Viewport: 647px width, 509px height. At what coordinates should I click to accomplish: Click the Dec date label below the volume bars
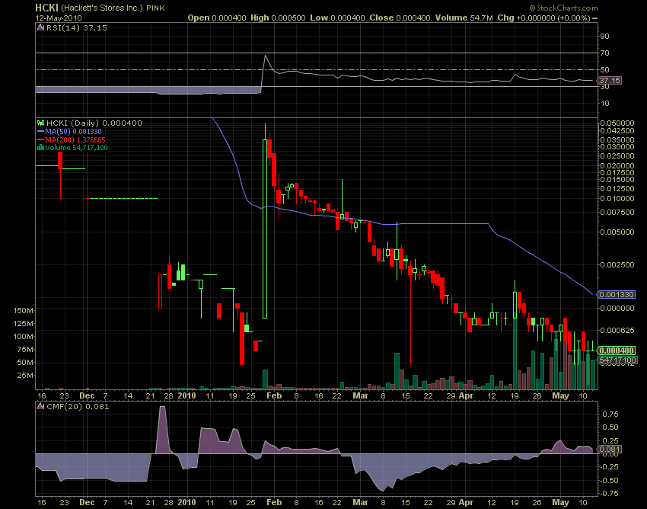click(87, 395)
